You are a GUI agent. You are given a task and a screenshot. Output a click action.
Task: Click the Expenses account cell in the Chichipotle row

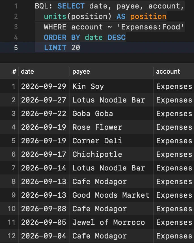tap(174, 154)
